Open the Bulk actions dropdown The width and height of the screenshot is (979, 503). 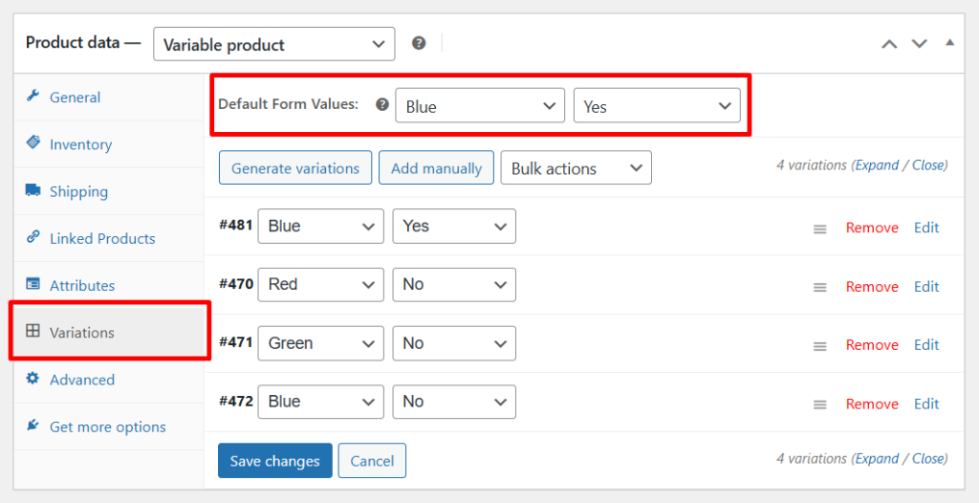[577, 167]
